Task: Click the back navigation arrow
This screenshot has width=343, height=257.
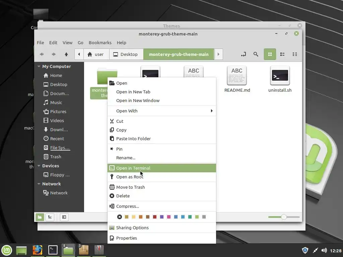Action: (42, 54)
